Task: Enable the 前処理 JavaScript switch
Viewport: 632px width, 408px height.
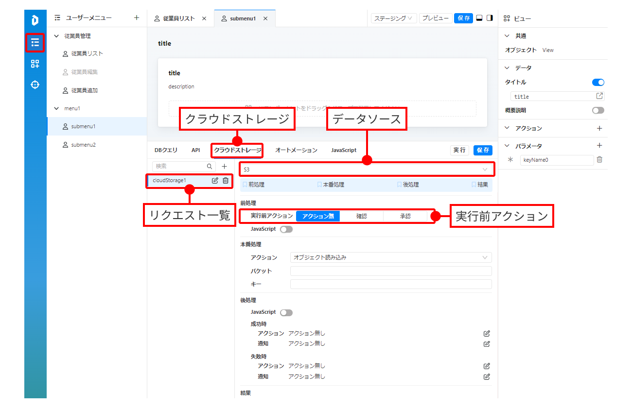Action: [x=286, y=229]
